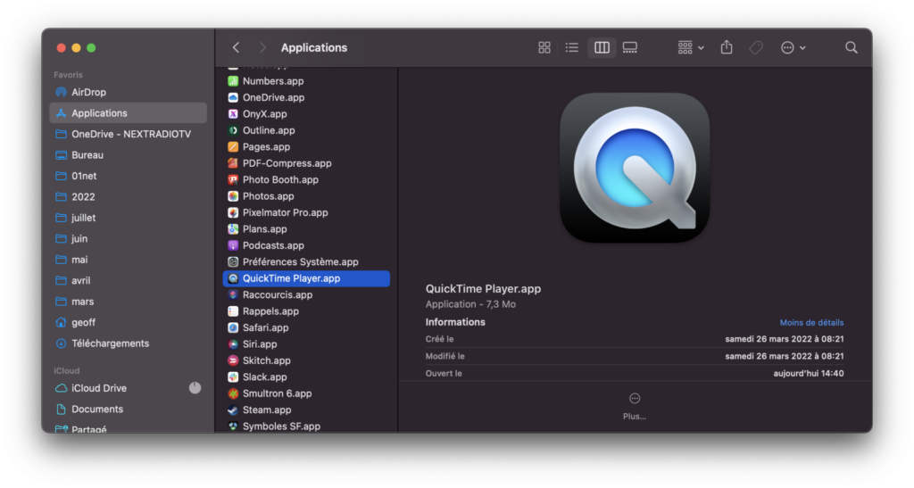This screenshot has width=914, height=488.
Task: Open the group-by options dropdown
Action: coord(691,48)
